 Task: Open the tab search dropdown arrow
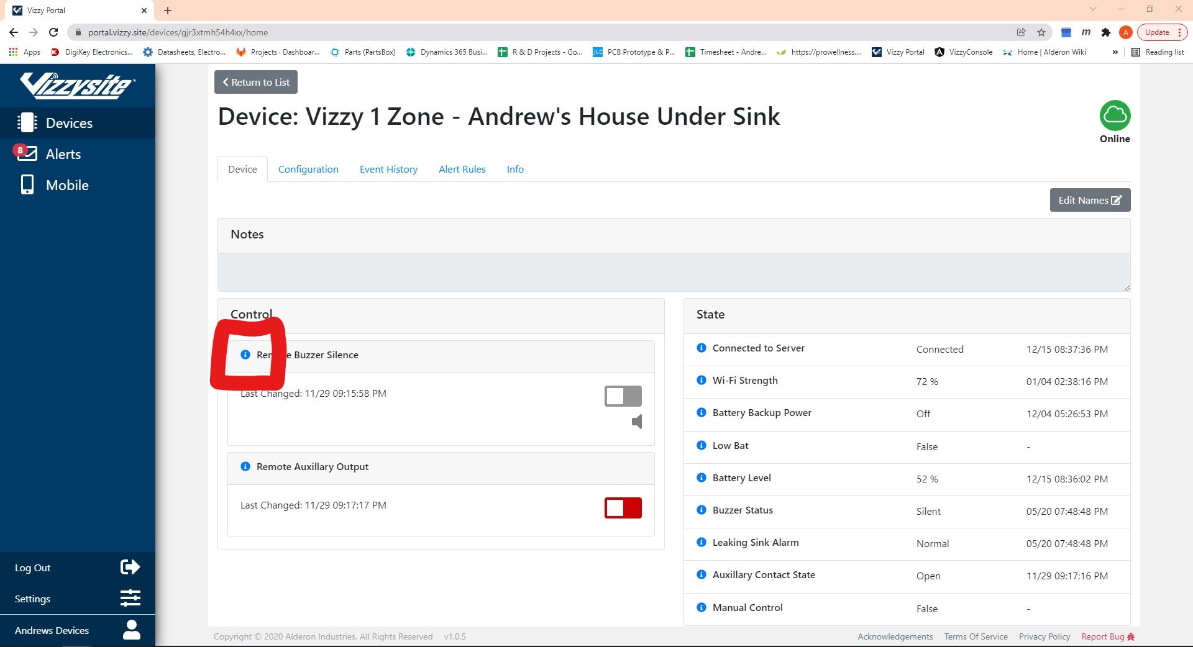point(1092,9)
